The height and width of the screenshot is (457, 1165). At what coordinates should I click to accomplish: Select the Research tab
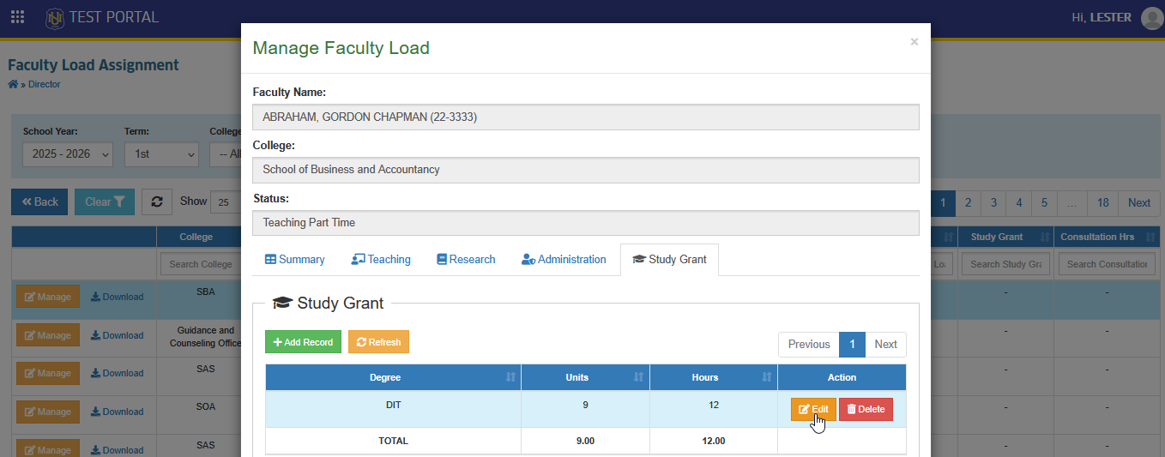(x=466, y=259)
